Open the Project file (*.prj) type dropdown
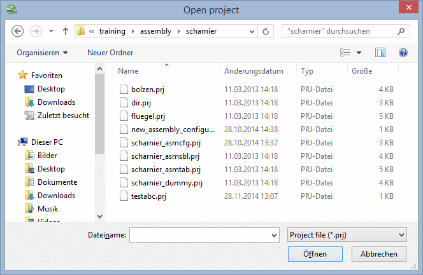The width and height of the screenshot is (423, 275). 347,235
